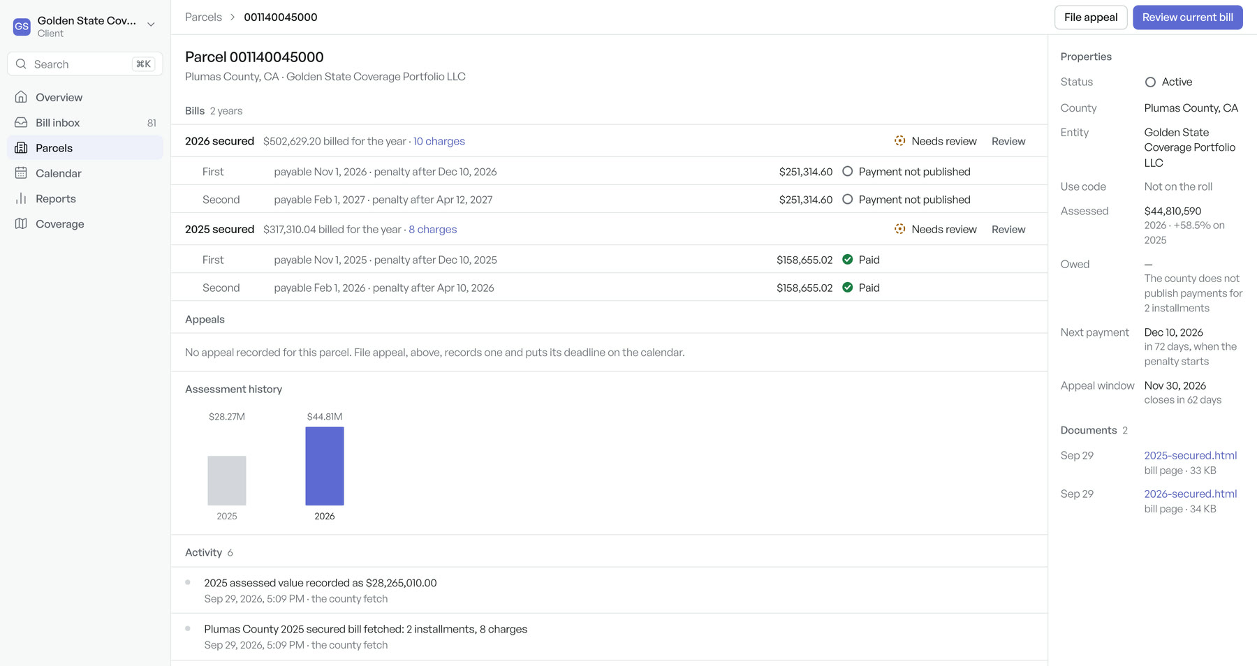
Task: Click the GS client avatar icon
Action: coord(22,27)
